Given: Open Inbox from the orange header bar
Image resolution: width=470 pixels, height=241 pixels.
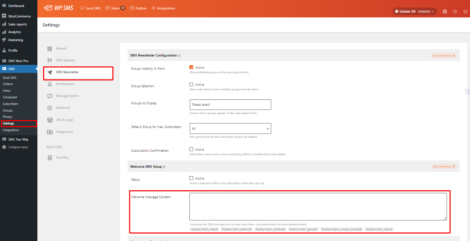Looking at the screenshot, I should click(x=115, y=8).
